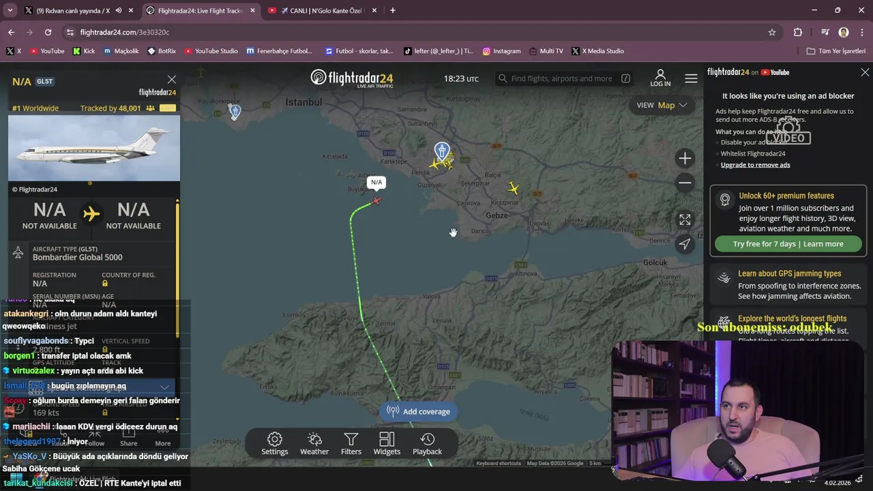Open browser extensions puzzle icon

pyautogui.click(x=797, y=32)
